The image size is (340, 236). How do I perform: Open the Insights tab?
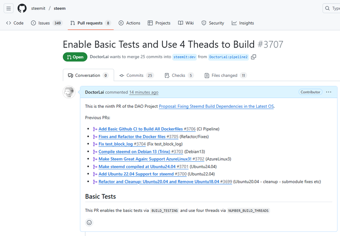point(243,23)
